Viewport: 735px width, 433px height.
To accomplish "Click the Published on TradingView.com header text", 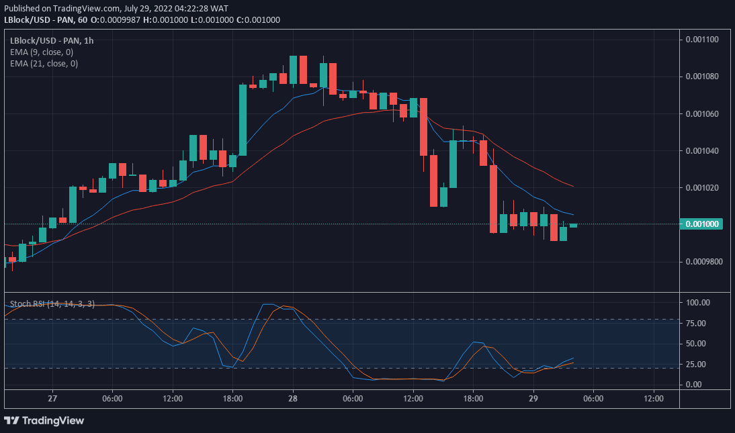I will 116,9.
